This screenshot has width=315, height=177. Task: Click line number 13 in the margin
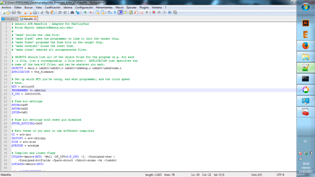click(x=6, y=68)
